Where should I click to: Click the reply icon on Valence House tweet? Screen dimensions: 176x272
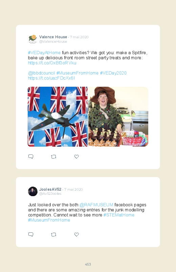click(31, 156)
